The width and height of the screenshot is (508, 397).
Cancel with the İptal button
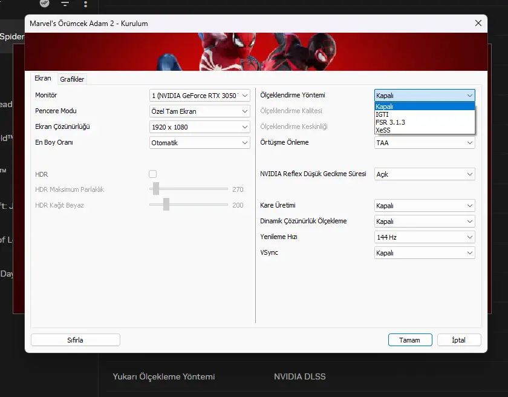pyautogui.click(x=459, y=340)
